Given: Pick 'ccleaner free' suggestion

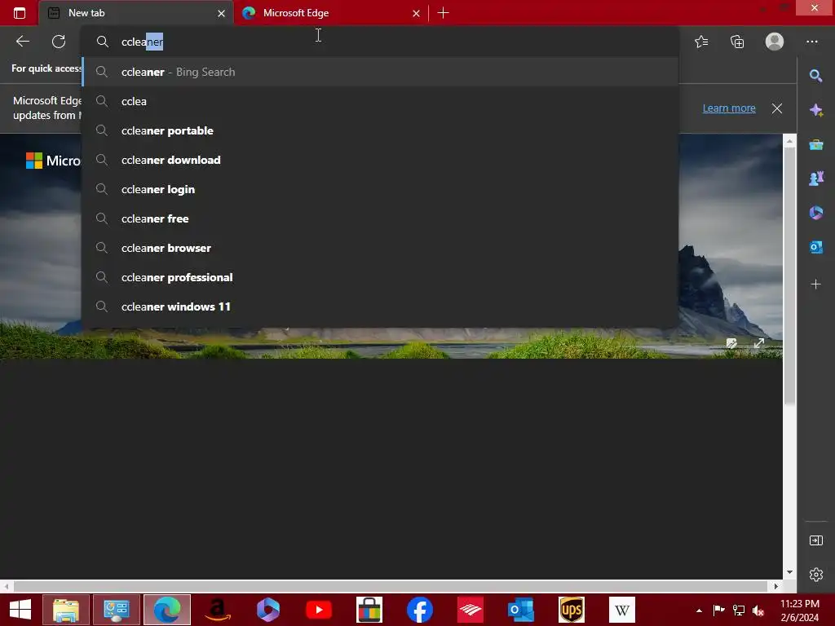Looking at the screenshot, I should 380,218.
